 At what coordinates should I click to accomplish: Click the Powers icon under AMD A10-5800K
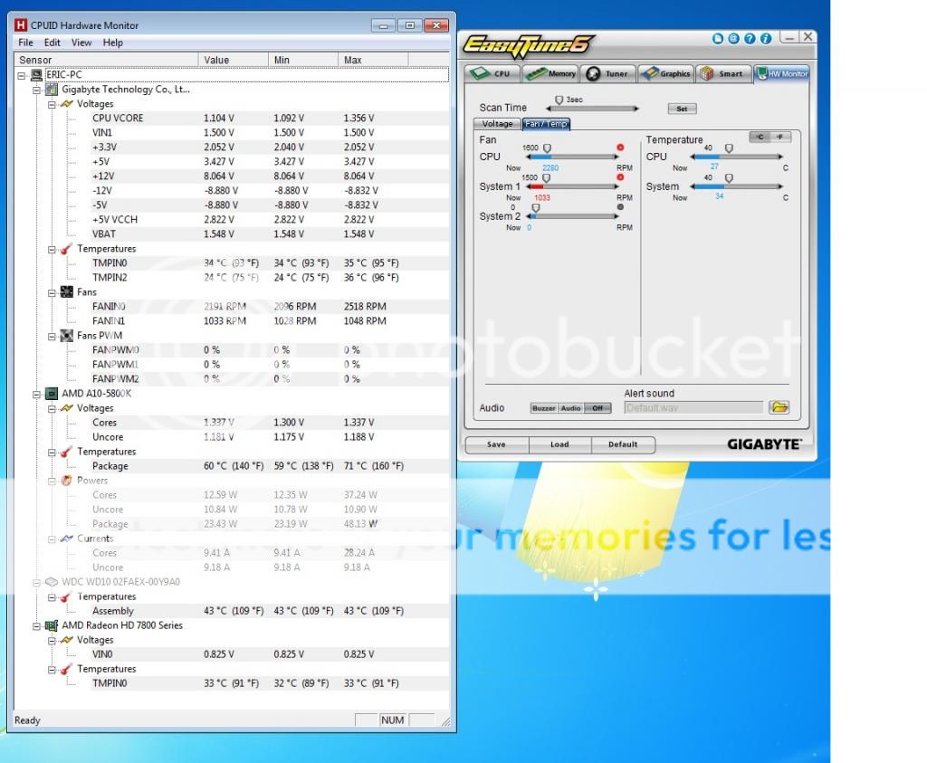67,481
